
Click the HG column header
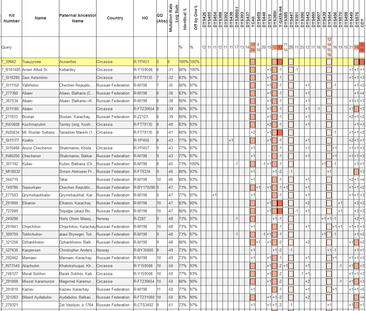[x=144, y=18]
